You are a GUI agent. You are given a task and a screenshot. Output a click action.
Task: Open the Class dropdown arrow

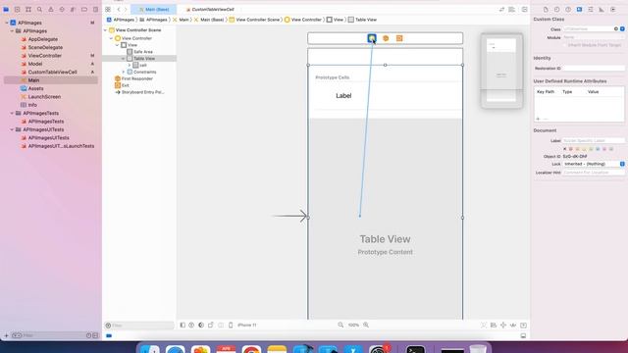[622, 28]
